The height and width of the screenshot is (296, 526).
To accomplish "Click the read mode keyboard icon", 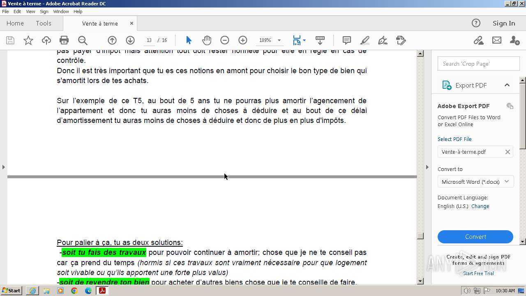I will [320, 40].
